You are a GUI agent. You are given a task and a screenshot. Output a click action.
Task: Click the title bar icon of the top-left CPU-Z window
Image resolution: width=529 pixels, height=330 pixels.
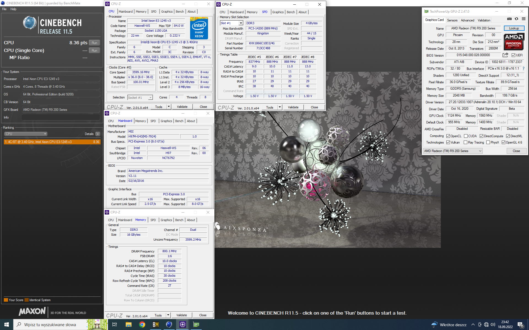107,4
